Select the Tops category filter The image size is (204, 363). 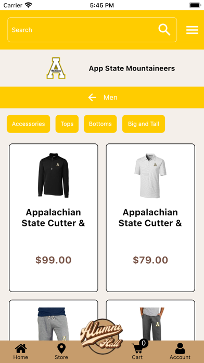tap(67, 124)
